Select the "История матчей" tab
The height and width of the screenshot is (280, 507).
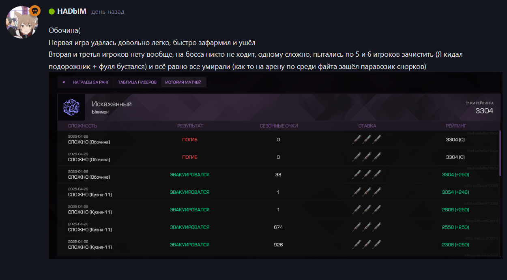point(183,82)
